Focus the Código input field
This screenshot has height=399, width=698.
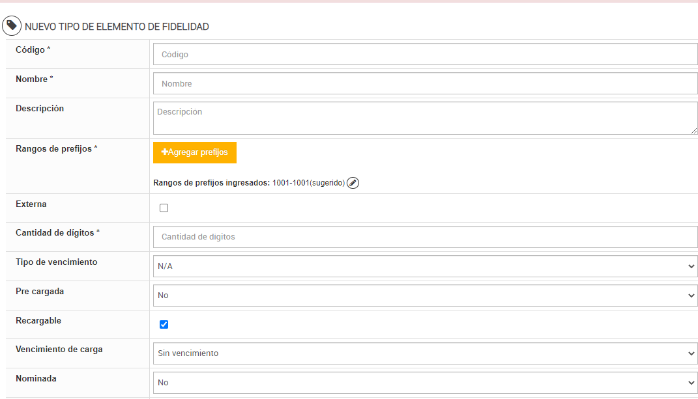(425, 55)
